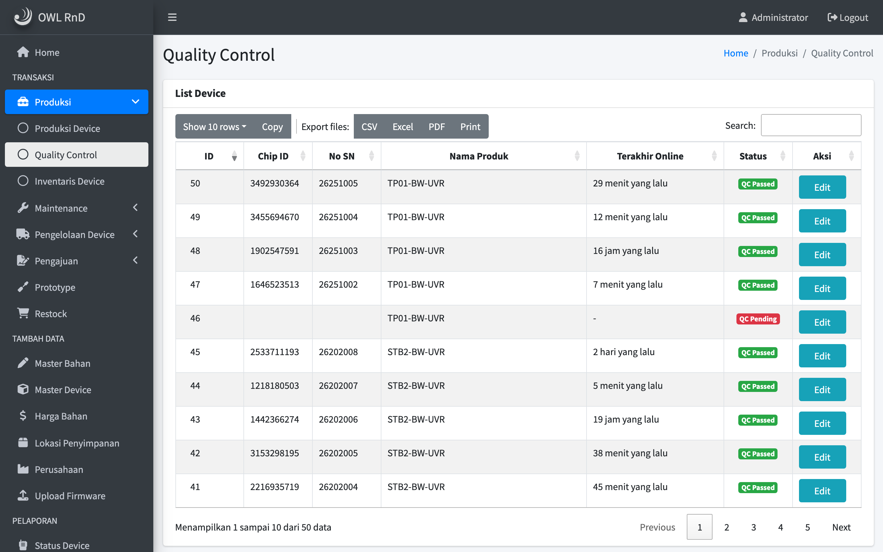The image size is (883, 552).
Task: Expand the Pengelolaan Device submenu arrow
Action: tap(136, 234)
